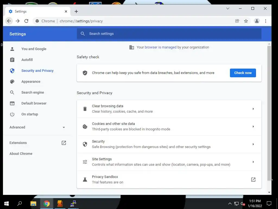
Task: Click the organization building icon
Action: pyautogui.click(x=132, y=47)
